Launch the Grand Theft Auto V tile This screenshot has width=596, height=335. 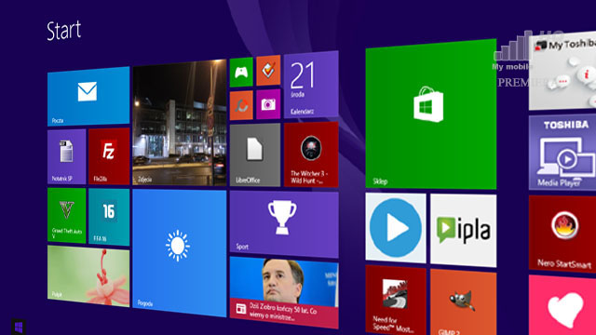pos(66,215)
